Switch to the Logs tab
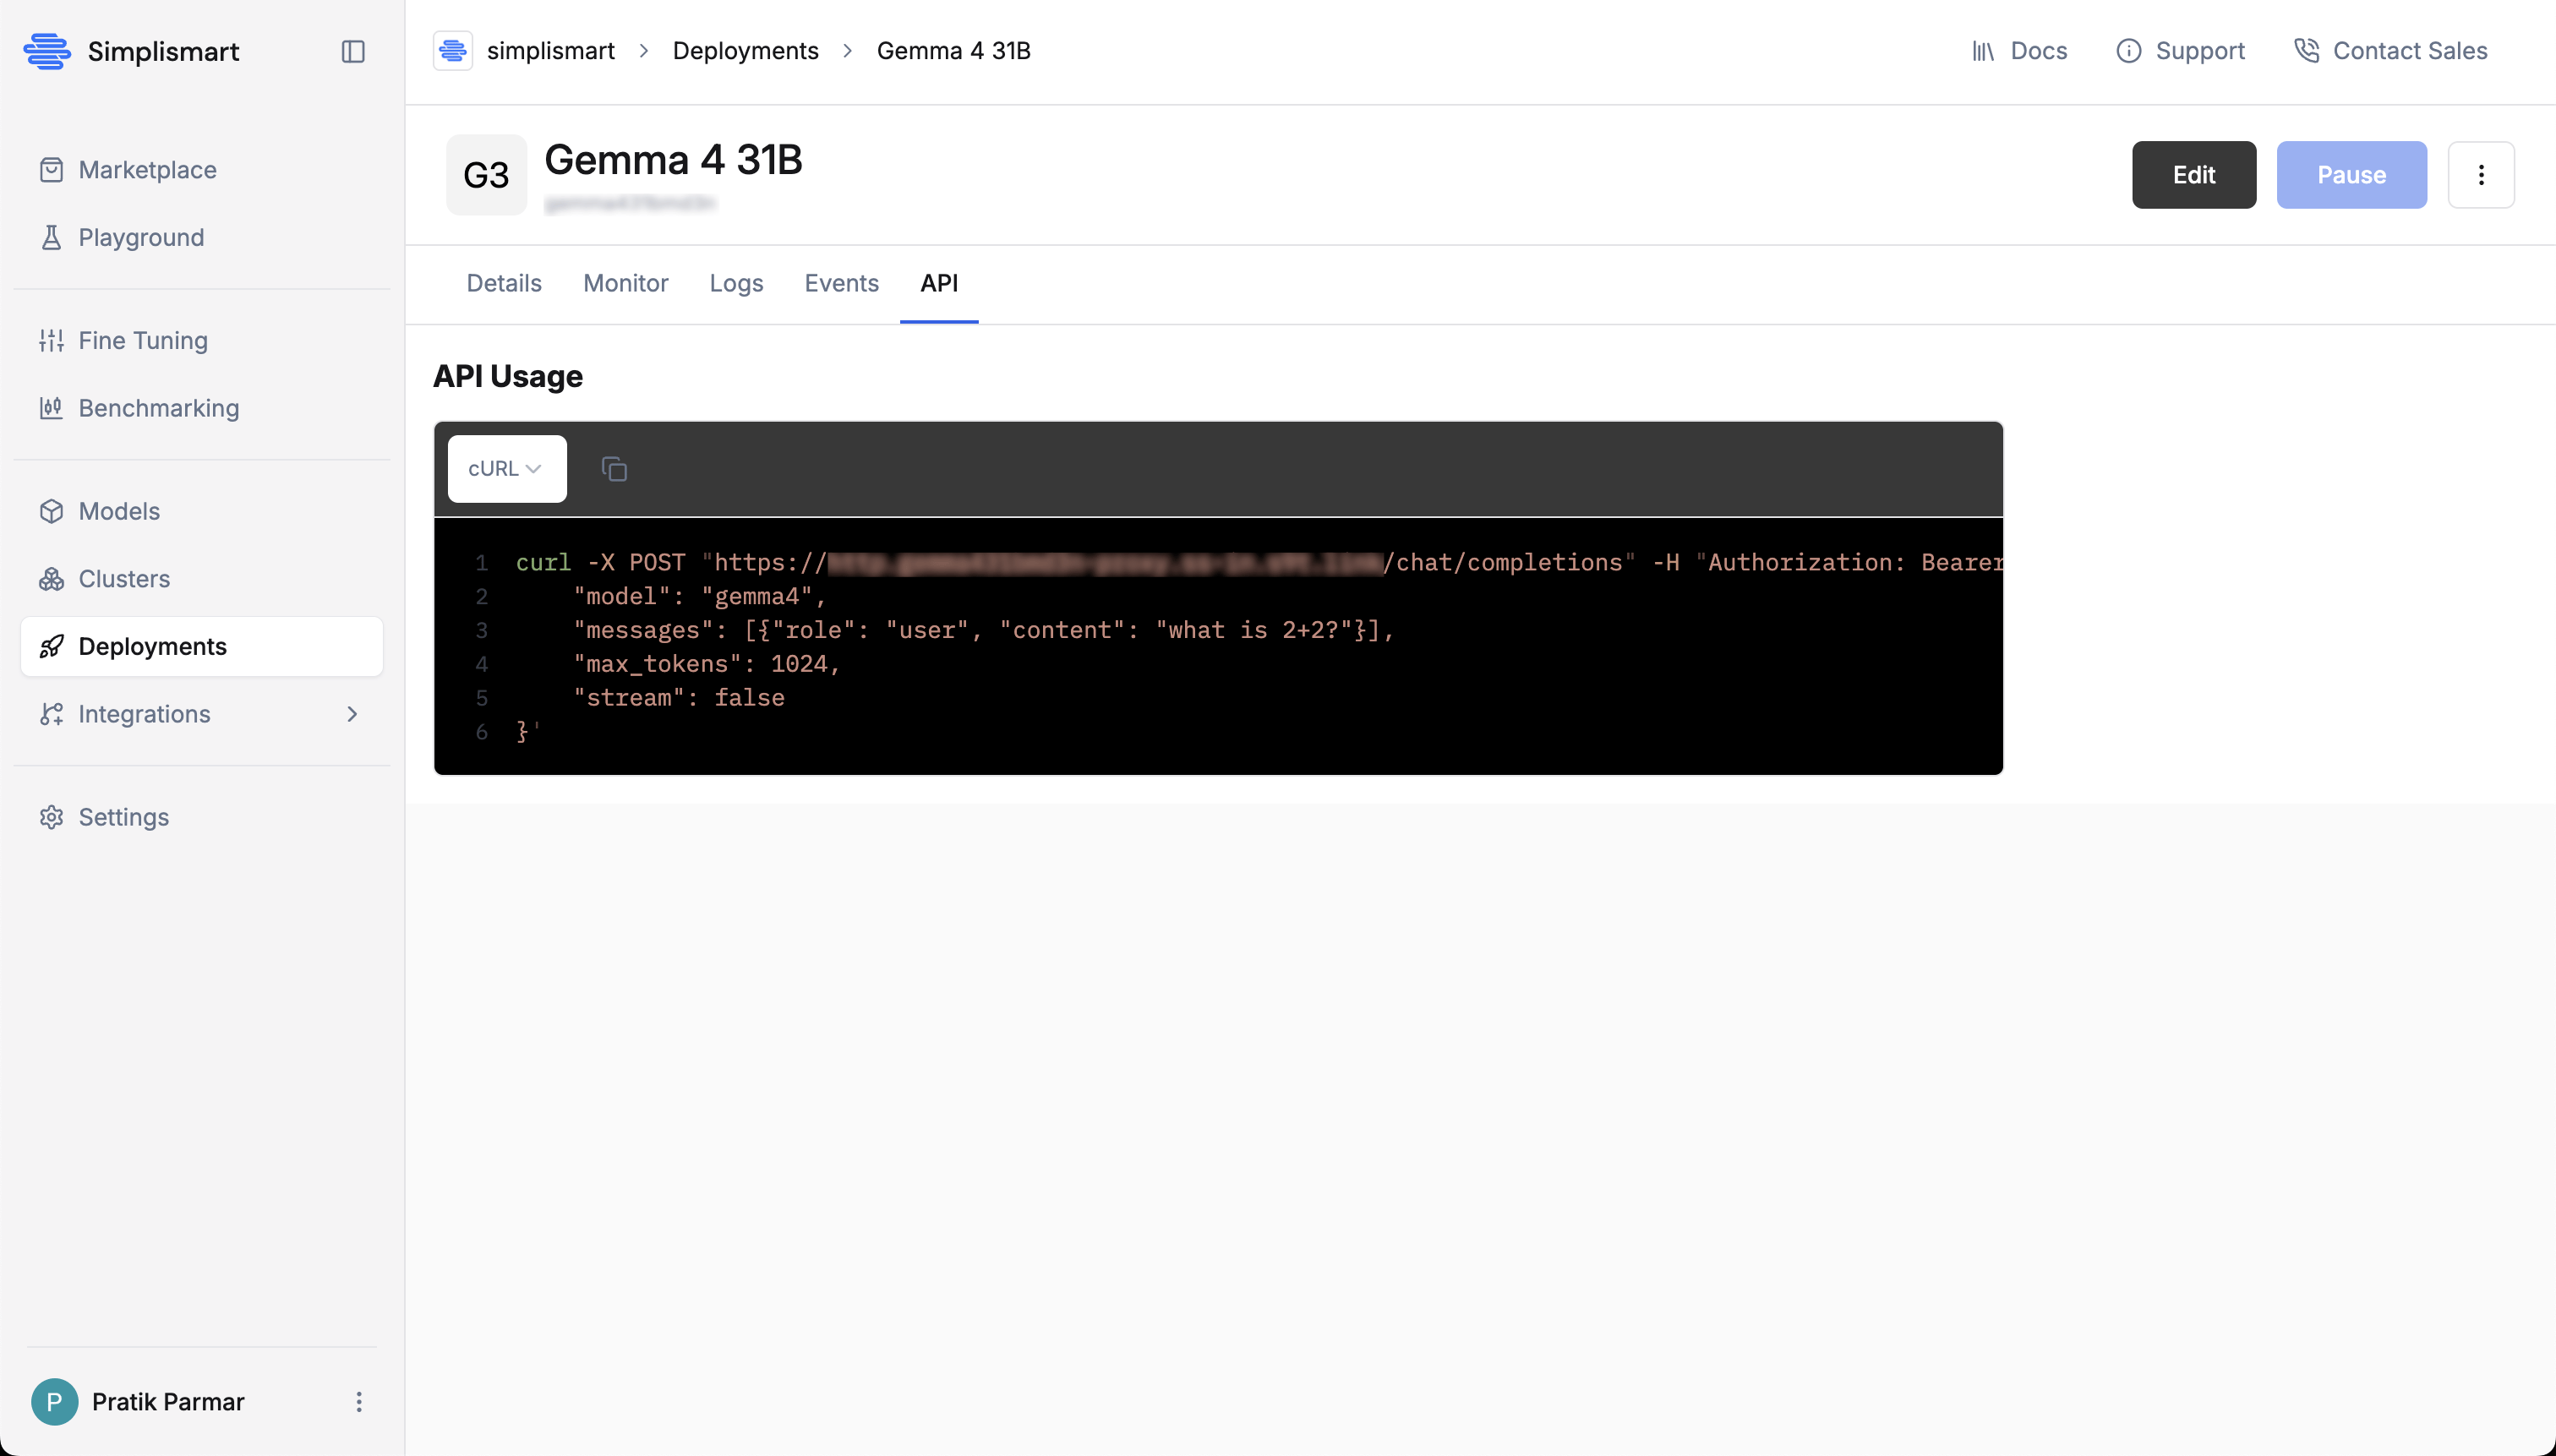Screen dimensions: 2556x1456 pyautogui.click(x=736, y=283)
